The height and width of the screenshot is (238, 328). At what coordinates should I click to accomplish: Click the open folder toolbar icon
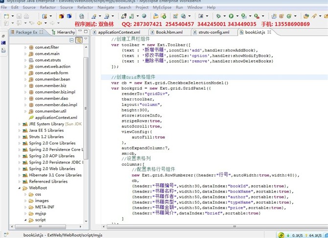tap(156, 16)
